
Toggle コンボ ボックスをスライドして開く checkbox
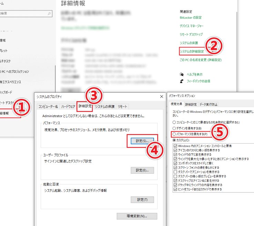(x=175, y=163)
